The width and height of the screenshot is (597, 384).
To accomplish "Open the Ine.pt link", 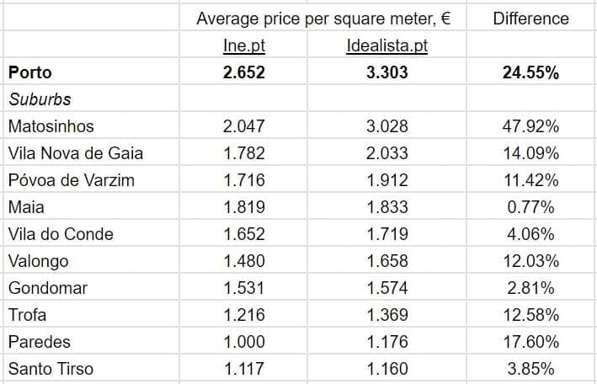I will [x=244, y=45].
